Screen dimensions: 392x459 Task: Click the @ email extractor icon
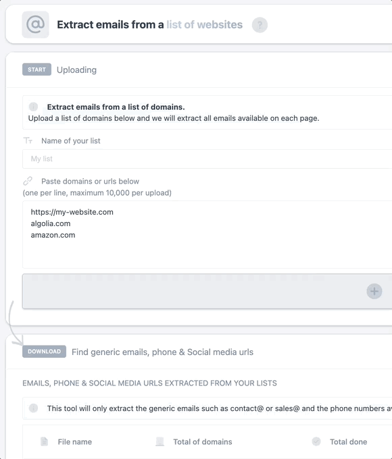[x=35, y=24]
